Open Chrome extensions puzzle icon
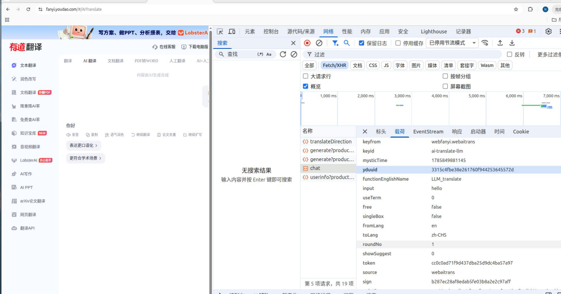 click(x=531, y=9)
